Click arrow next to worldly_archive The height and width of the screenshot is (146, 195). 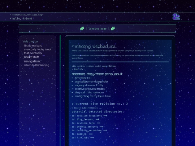[x=101, y=127]
